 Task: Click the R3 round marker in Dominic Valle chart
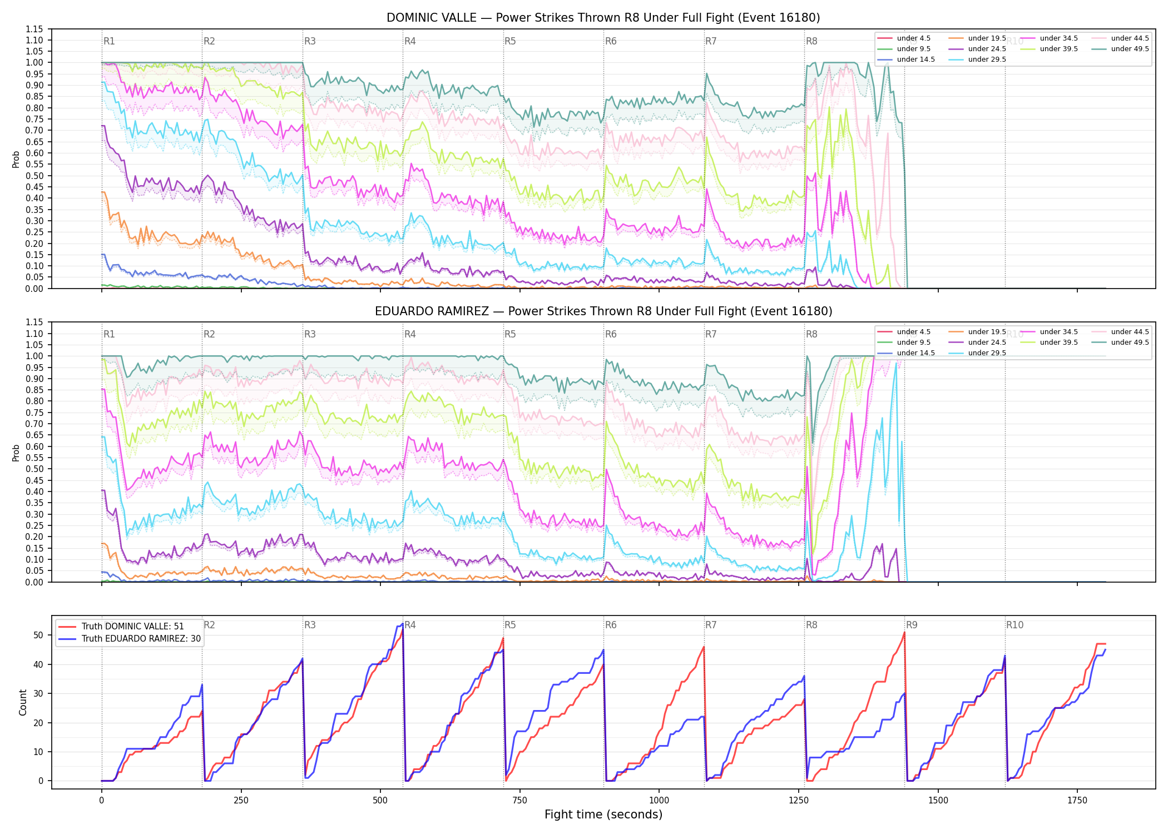[x=310, y=41]
